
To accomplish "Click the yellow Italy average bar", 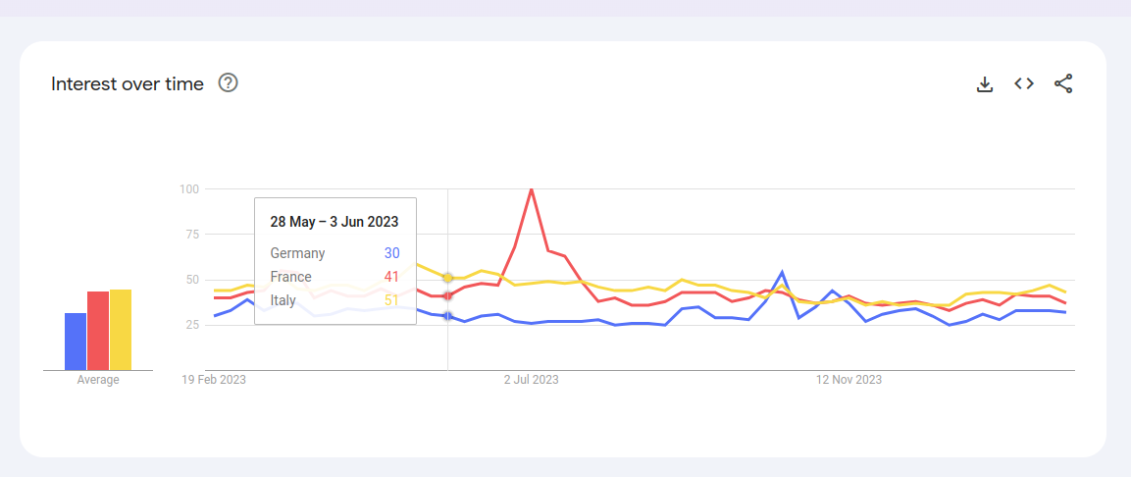I will tap(120, 330).
